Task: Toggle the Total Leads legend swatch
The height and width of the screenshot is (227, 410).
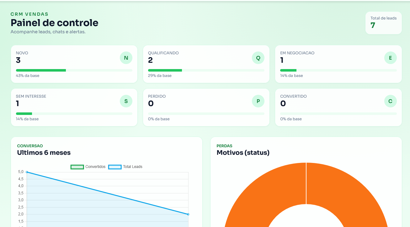Action: tap(115, 167)
